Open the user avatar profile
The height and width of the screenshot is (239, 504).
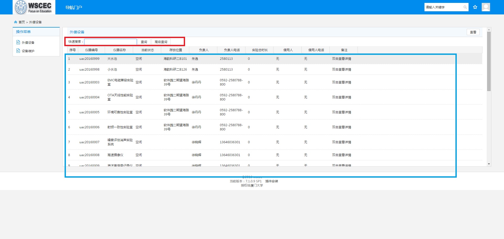tap(486, 7)
